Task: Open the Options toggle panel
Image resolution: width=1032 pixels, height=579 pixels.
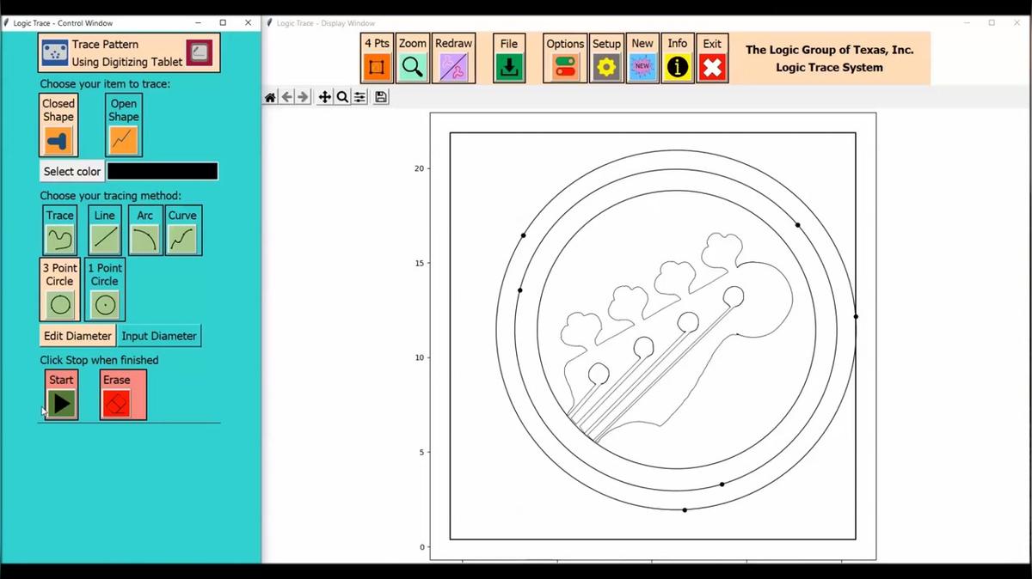Action: [x=565, y=58]
